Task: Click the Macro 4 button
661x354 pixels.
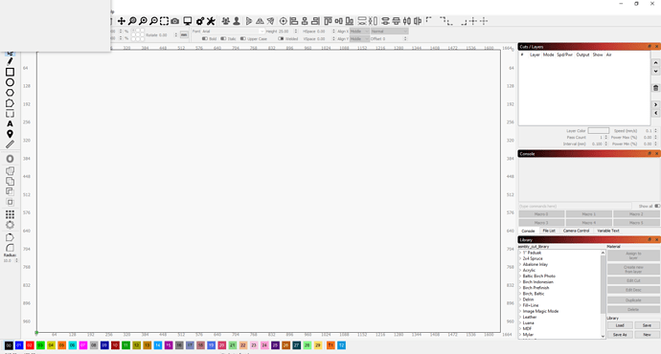Action: click(x=588, y=223)
